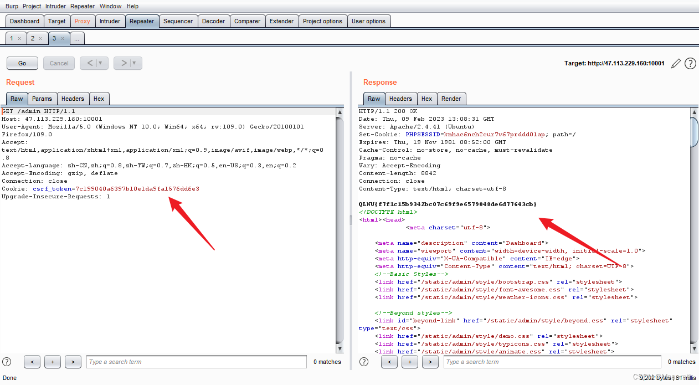Open the Help menu
Viewport: 699px width, 385px height.
point(133,6)
